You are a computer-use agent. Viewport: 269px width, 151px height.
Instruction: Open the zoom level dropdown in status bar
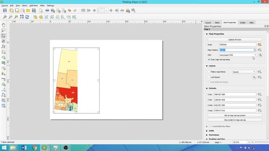[x=249, y=142]
